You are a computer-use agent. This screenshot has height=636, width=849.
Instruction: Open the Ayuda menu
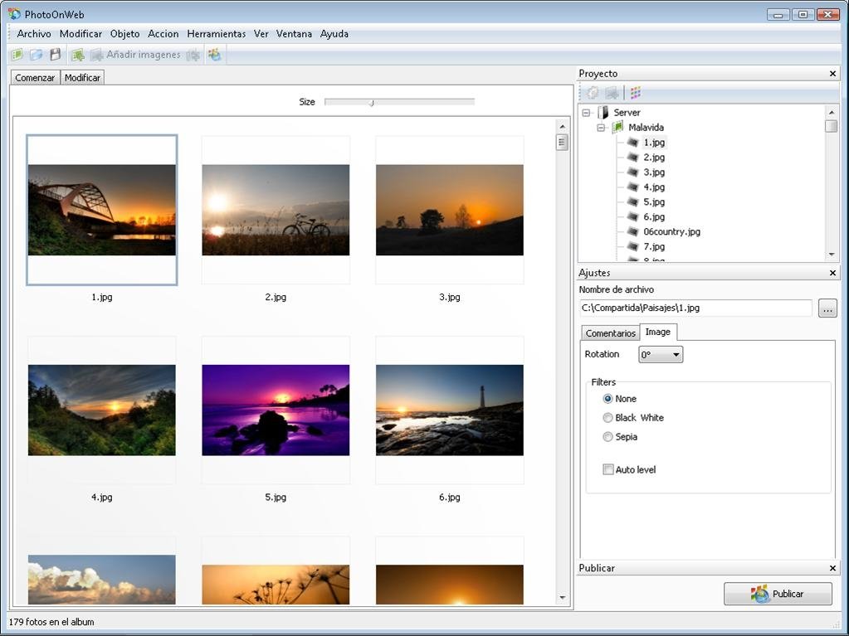[334, 33]
